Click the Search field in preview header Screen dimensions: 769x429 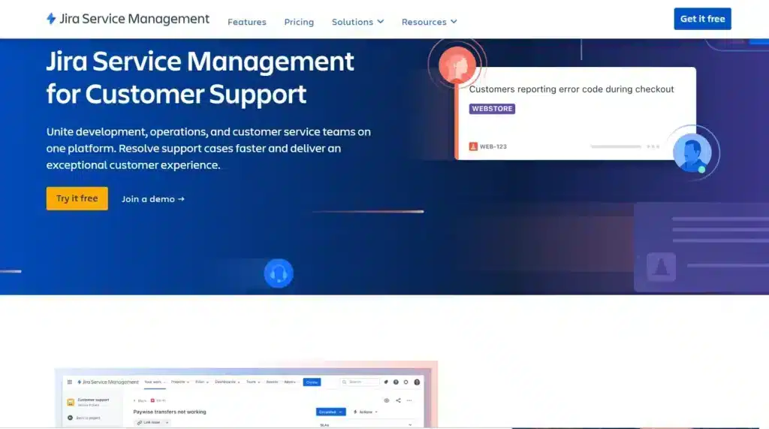(x=360, y=382)
